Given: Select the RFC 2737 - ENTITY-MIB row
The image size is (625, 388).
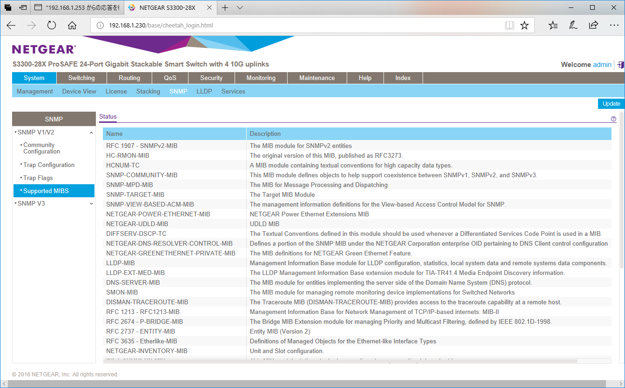Looking at the screenshot, I should 357,331.
